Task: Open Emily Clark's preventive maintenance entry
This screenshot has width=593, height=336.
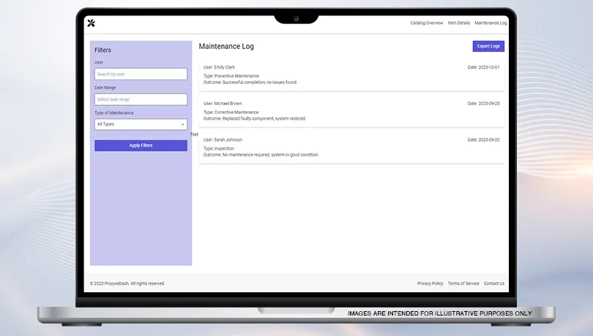Action: pos(351,75)
